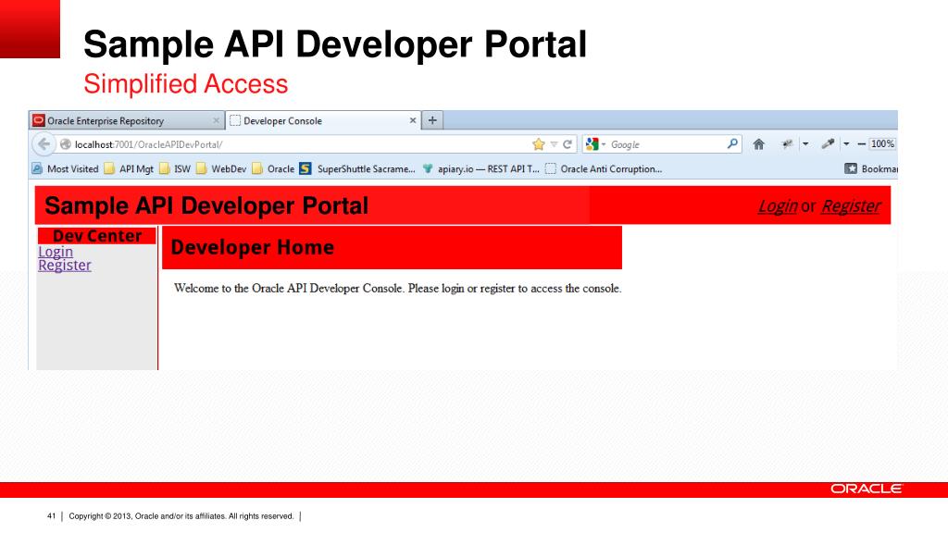Click Login in the Dev Center sidebar

[x=56, y=252]
